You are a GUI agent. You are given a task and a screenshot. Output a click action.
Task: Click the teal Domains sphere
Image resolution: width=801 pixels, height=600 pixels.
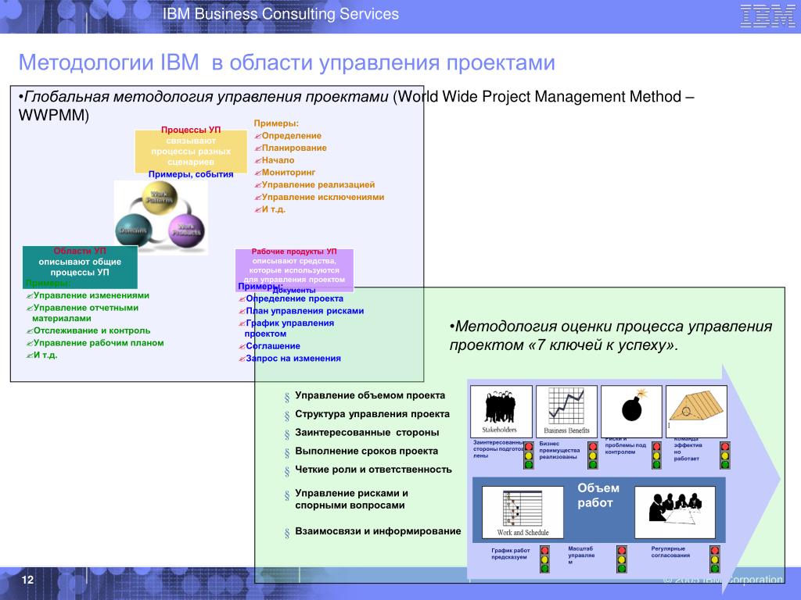(133, 230)
